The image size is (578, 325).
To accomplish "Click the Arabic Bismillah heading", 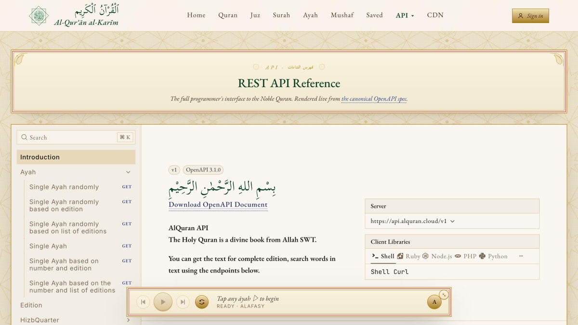I will 222,188.
